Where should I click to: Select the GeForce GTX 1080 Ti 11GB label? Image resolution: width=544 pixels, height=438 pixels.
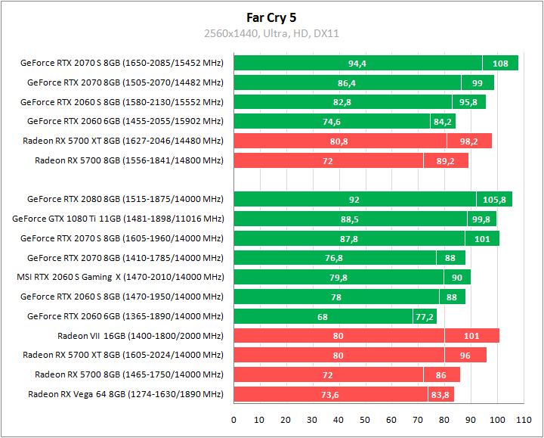click(119, 219)
